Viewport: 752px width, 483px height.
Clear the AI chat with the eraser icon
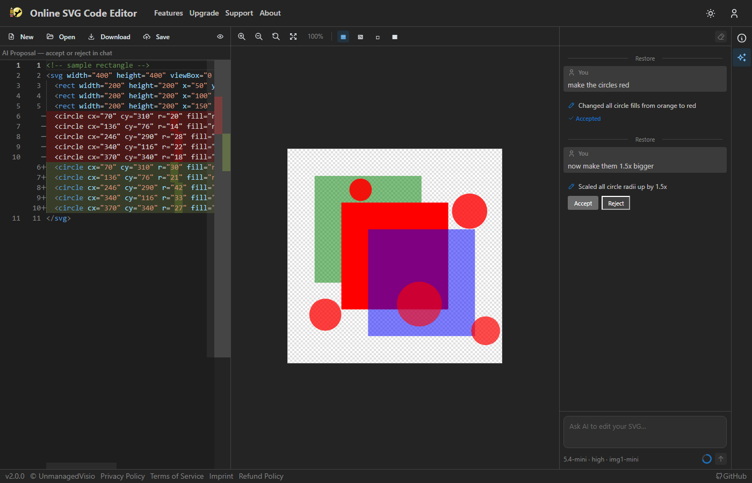pos(721,36)
